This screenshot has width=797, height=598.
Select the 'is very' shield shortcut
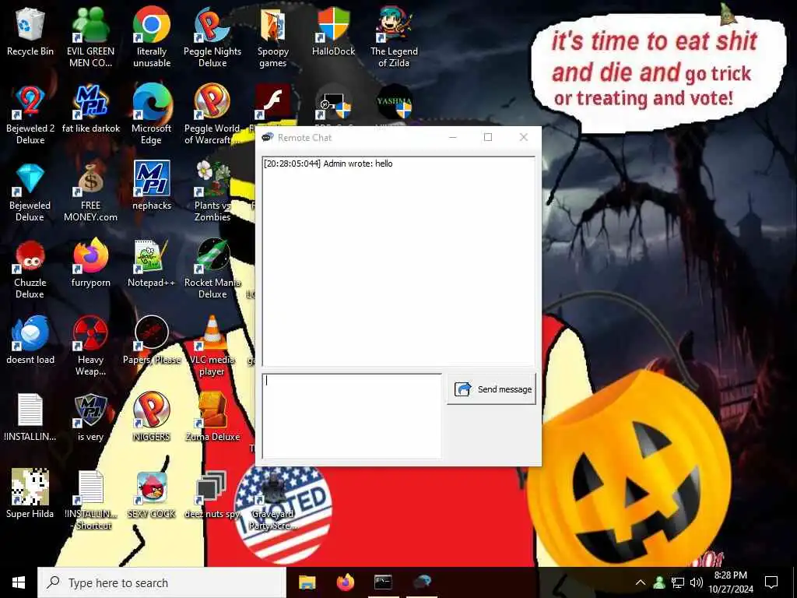(90, 417)
